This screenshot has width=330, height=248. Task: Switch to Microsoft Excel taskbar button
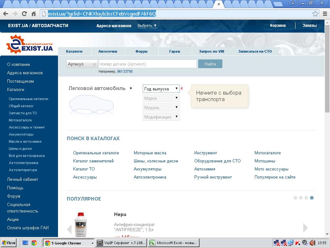click(174, 243)
